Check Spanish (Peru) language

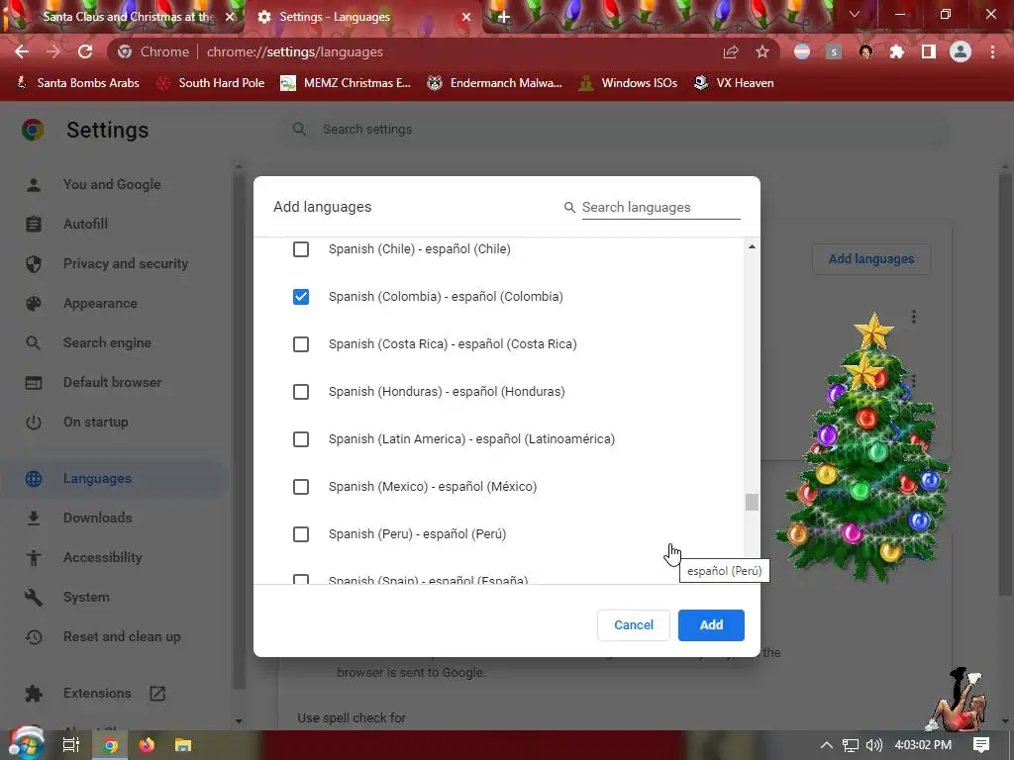pyautogui.click(x=301, y=533)
